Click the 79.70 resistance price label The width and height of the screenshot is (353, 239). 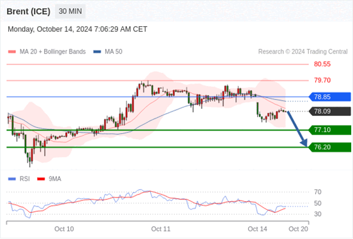(322, 80)
